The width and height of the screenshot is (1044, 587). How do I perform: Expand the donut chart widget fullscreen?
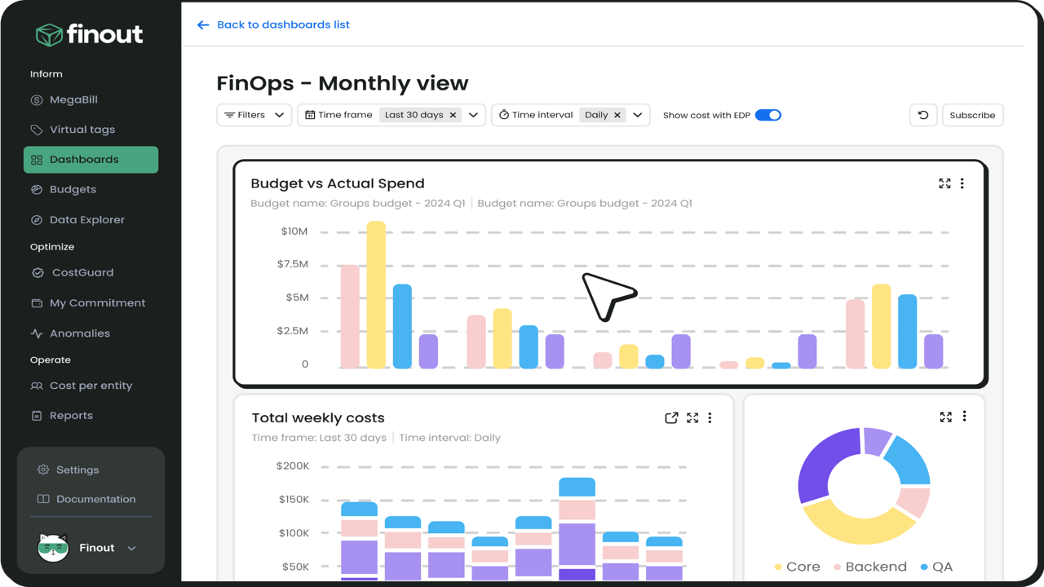(946, 417)
